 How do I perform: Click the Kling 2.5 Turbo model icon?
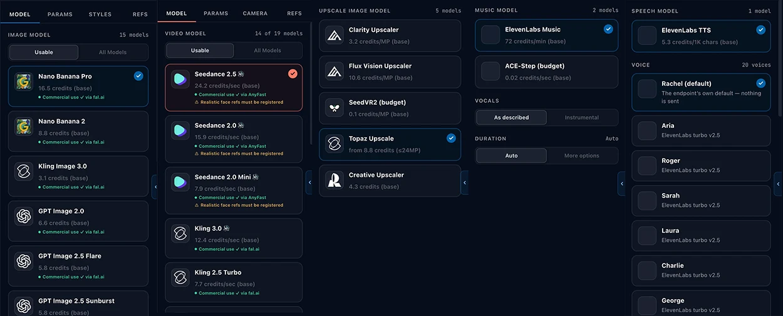tap(180, 278)
